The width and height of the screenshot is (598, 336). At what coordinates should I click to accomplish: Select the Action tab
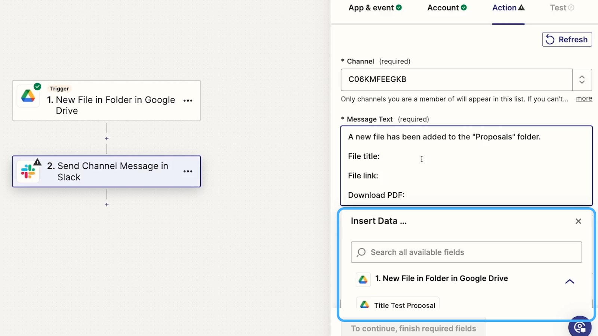pos(508,8)
